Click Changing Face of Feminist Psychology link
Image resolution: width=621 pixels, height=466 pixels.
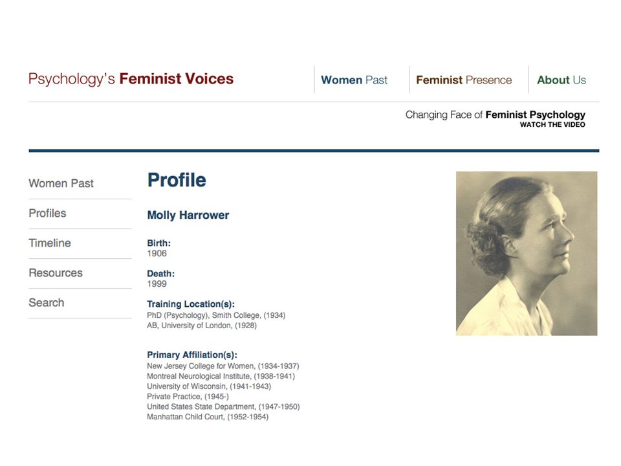pos(495,115)
